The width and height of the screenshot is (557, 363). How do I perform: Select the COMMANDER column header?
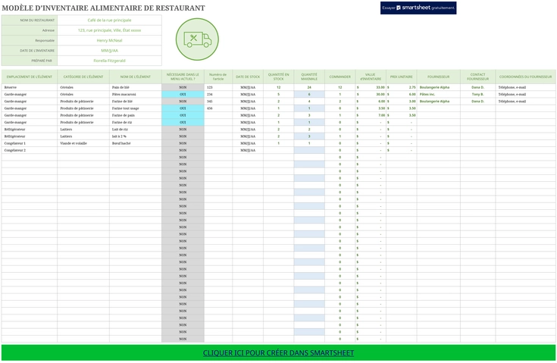point(340,77)
